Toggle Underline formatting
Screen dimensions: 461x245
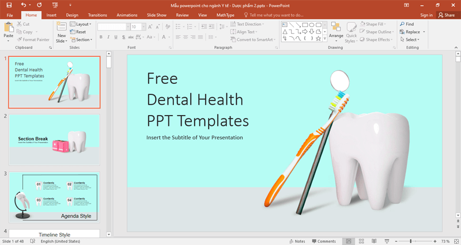click(x=116, y=37)
